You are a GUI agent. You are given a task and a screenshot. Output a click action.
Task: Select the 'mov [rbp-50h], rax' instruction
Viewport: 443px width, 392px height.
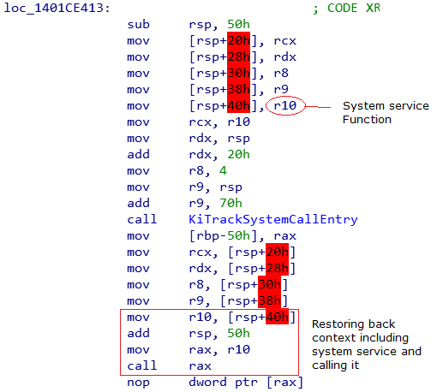pyautogui.click(x=212, y=236)
